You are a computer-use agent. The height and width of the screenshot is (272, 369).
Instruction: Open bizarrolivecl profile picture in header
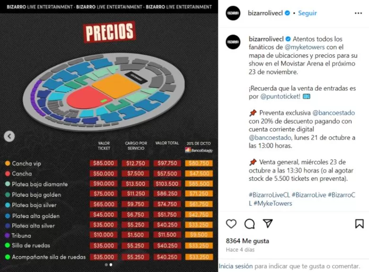point(233,13)
